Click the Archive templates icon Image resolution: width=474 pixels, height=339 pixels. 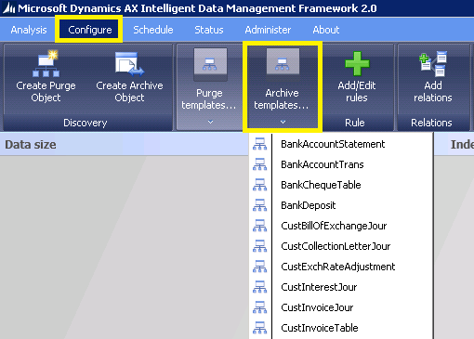283,64
